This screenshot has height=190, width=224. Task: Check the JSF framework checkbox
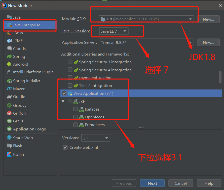(70, 101)
